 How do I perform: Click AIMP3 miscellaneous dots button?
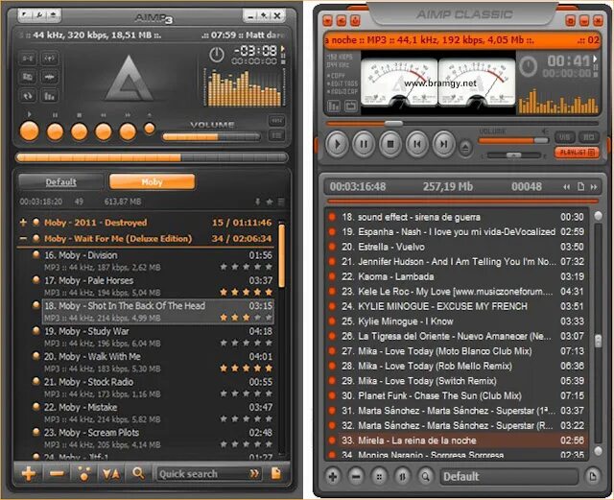click(x=84, y=474)
